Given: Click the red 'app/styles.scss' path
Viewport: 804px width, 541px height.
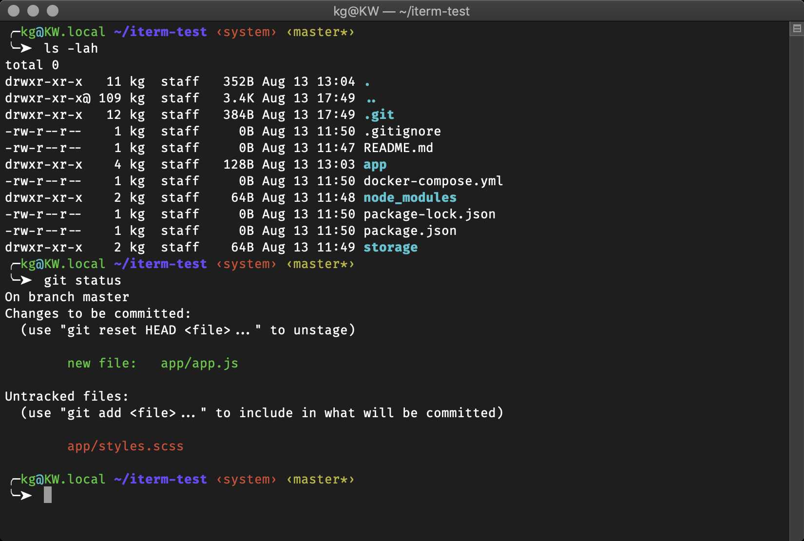Looking at the screenshot, I should (x=126, y=446).
